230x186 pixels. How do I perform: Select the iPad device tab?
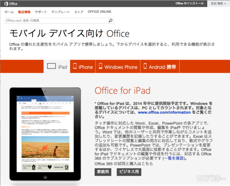tap(57, 66)
